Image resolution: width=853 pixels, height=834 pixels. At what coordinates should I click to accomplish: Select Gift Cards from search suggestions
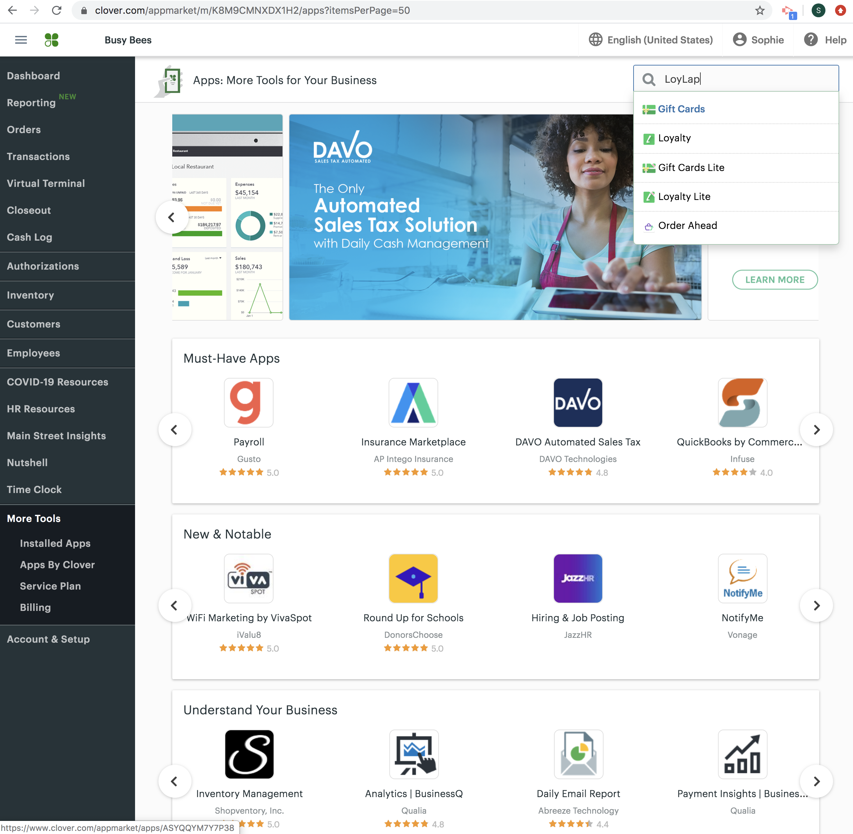click(x=681, y=109)
